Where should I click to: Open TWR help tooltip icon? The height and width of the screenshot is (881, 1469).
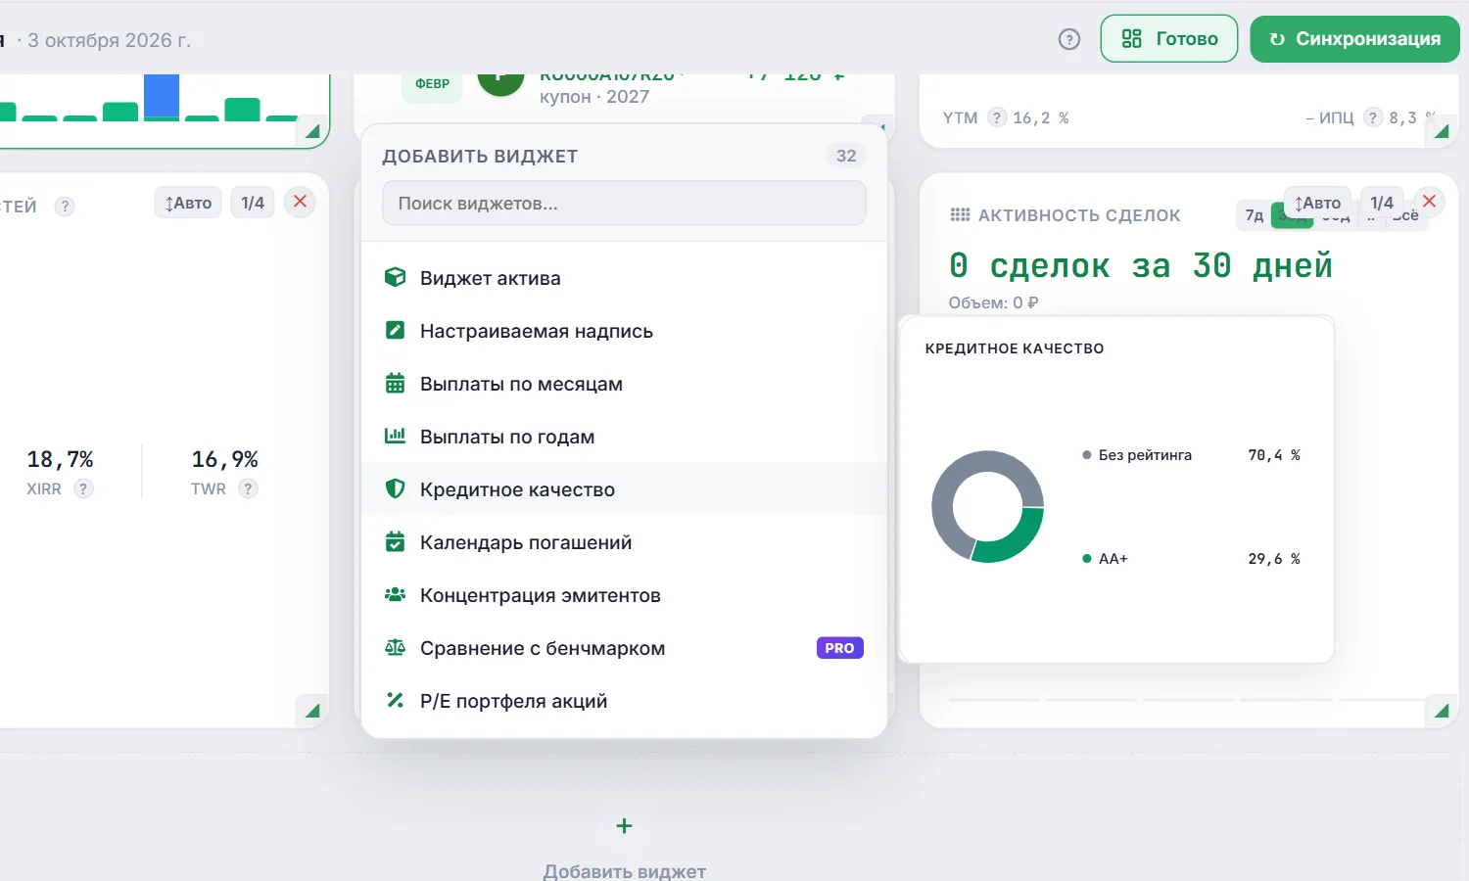pos(249,488)
